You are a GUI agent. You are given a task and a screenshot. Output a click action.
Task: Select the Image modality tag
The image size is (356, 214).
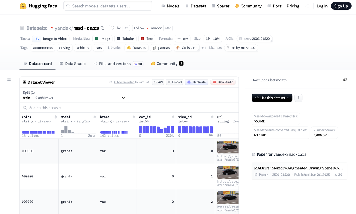102,39
